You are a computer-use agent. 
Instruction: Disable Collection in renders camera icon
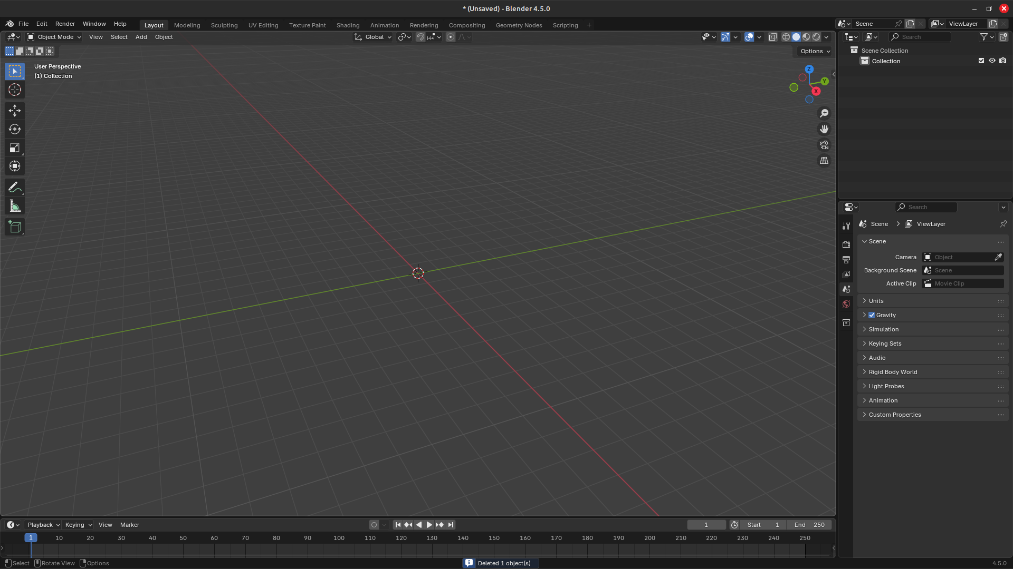(x=1003, y=61)
